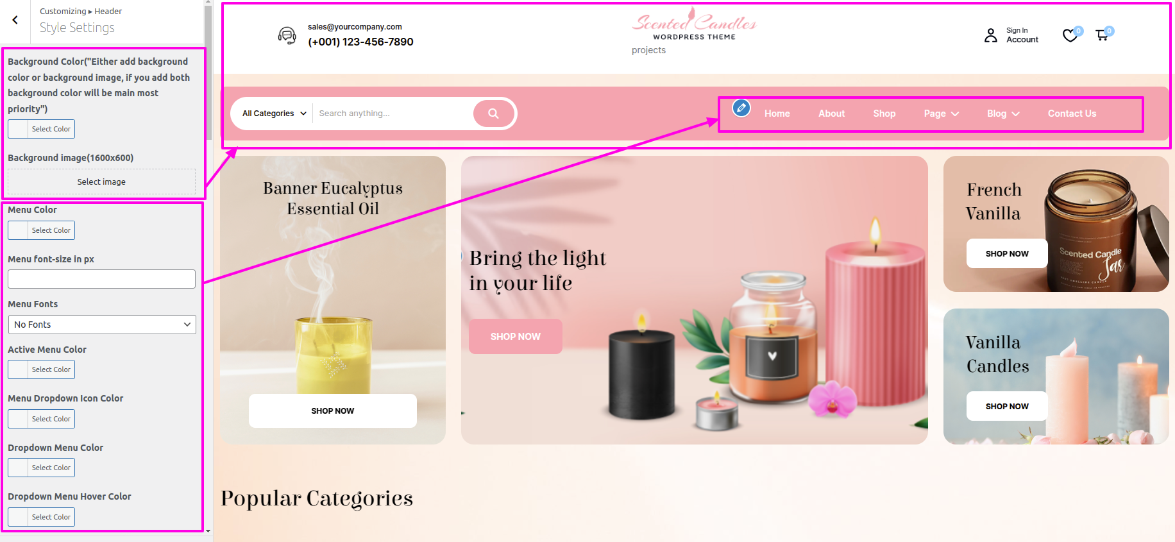Viewport: 1175px width, 542px height.
Task: Click the Menu font-size input field
Action: pyautogui.click(x=102, y=279)
